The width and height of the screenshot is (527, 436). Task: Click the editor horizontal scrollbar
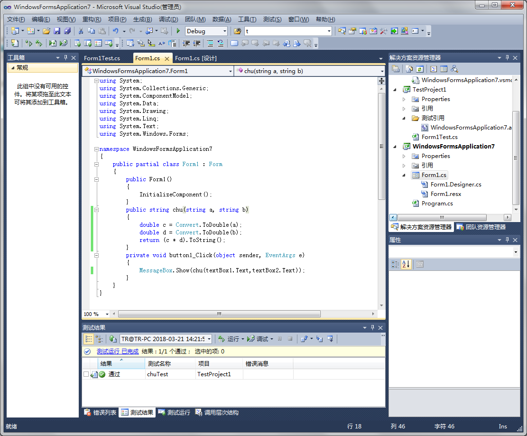coord(219,314)
